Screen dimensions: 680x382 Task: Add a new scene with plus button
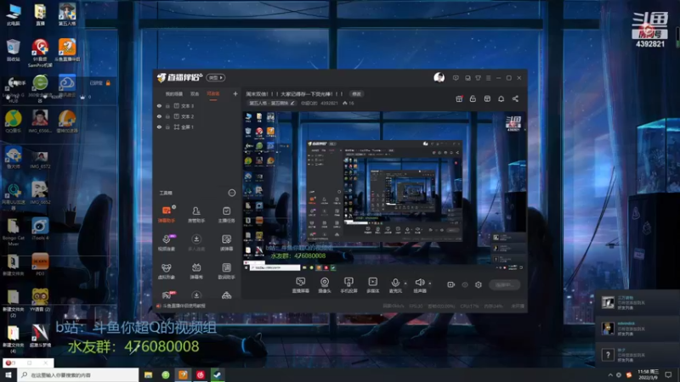coord(235,93)
